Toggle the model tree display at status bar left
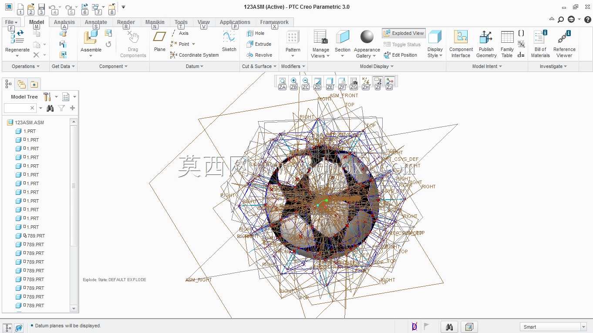This screenshot has width=593, height=333. coord(8,327)
